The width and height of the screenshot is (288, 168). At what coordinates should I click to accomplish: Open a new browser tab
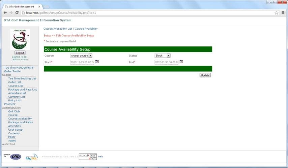[x=46, y=7]
